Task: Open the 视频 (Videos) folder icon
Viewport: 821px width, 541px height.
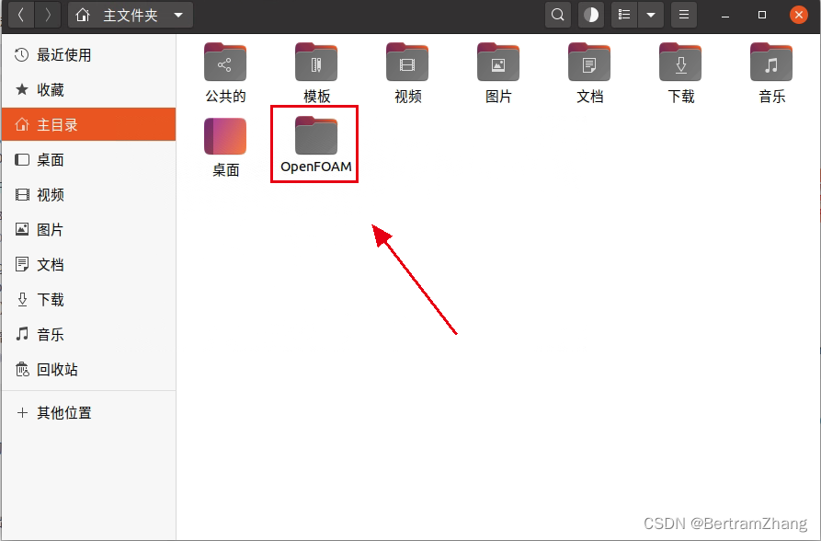Action: [x=407, y=63]
